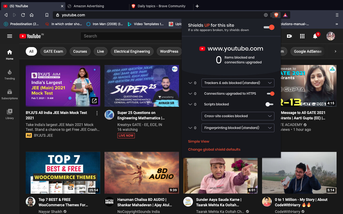
Task: Open Brave Rewards triangle icon
Action: (285, 15)
